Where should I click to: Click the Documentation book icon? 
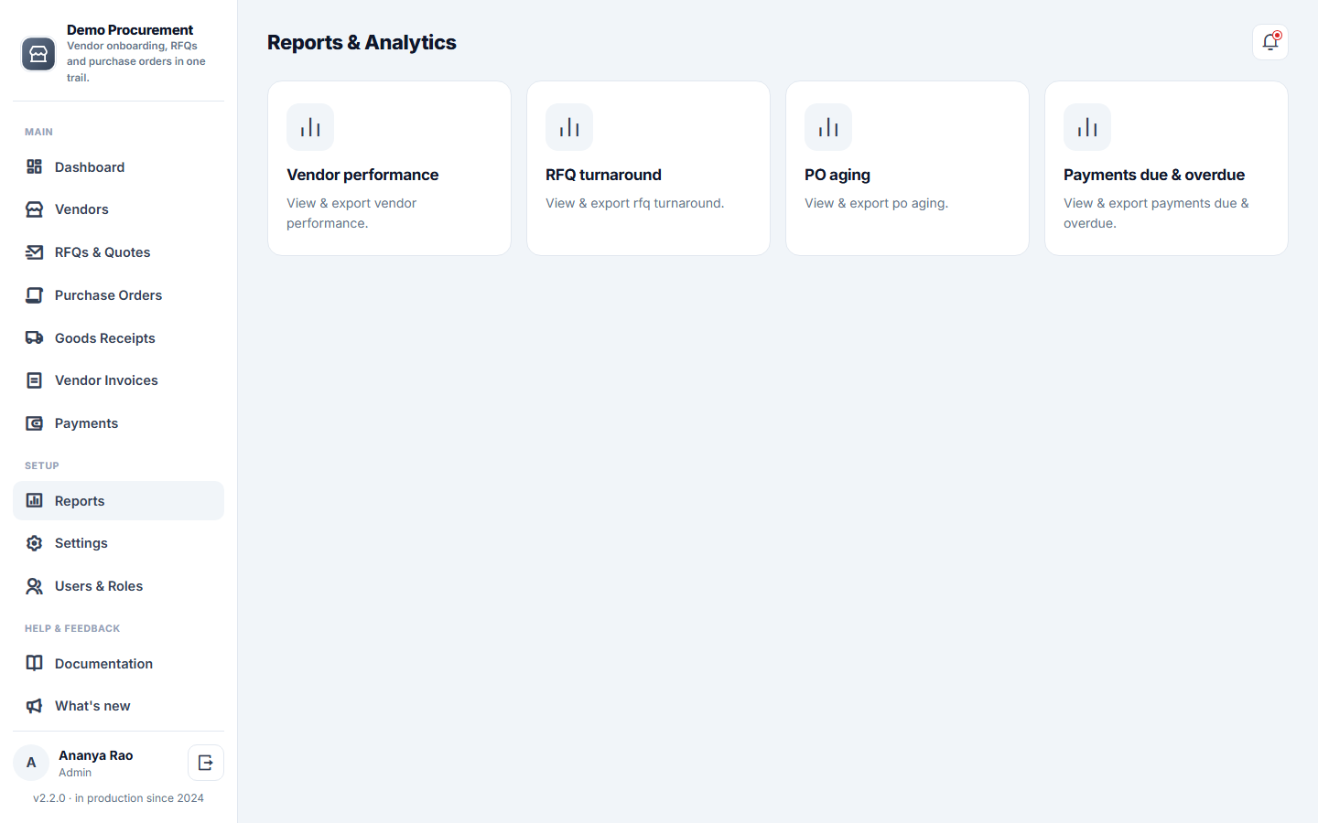click(34, 663)
